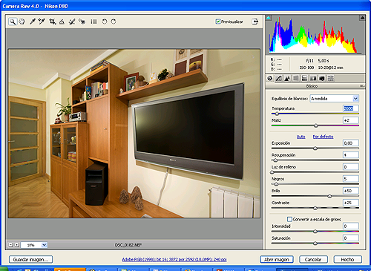Image resolution: width=371 pixels, height=271 pixels.
Task: Rotate image clockwise
Action: coord(114,22)
